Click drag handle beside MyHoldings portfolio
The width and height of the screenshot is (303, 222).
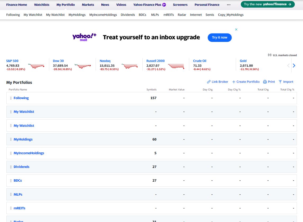coord(11,139)
